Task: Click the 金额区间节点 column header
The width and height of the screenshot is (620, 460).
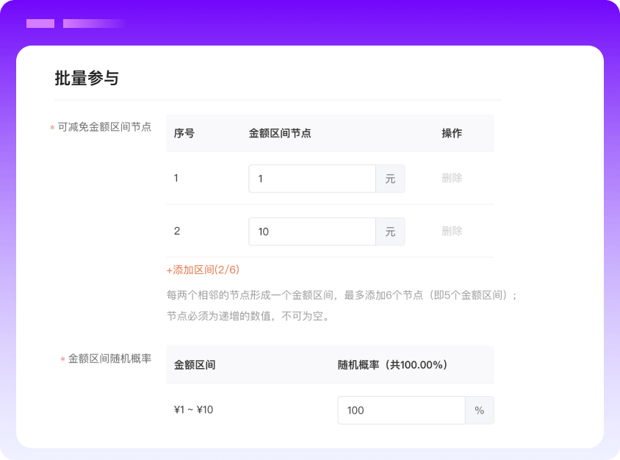Action: [x=280, y=134]
